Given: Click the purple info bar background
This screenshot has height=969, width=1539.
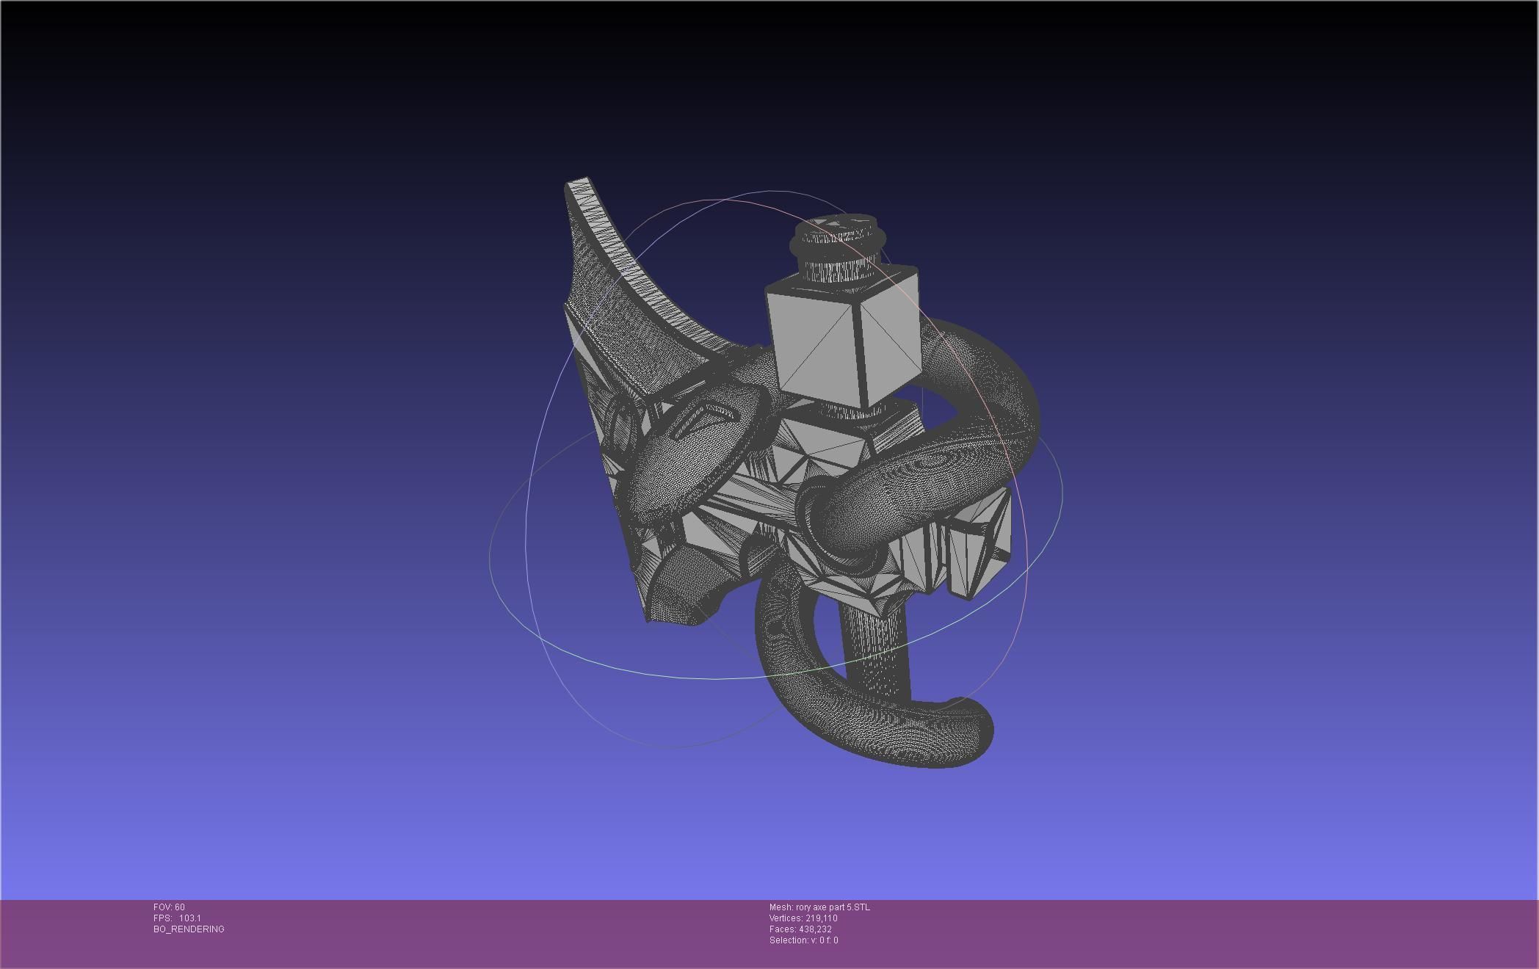Looking at the screenshot, I should click(x=1175, y=932).
